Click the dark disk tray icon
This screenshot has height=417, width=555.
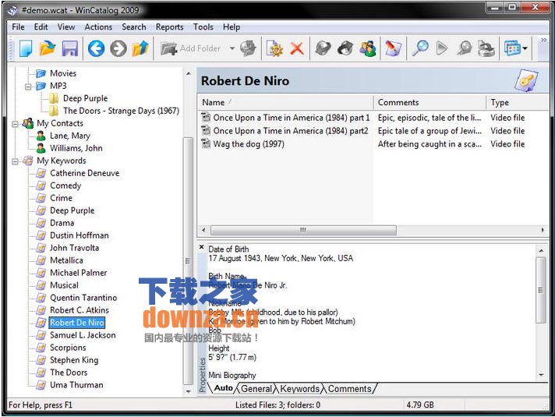pos(345,48)
